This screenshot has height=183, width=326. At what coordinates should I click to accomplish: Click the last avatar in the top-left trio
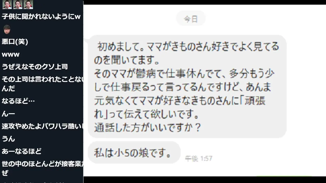tap(28, 4)
